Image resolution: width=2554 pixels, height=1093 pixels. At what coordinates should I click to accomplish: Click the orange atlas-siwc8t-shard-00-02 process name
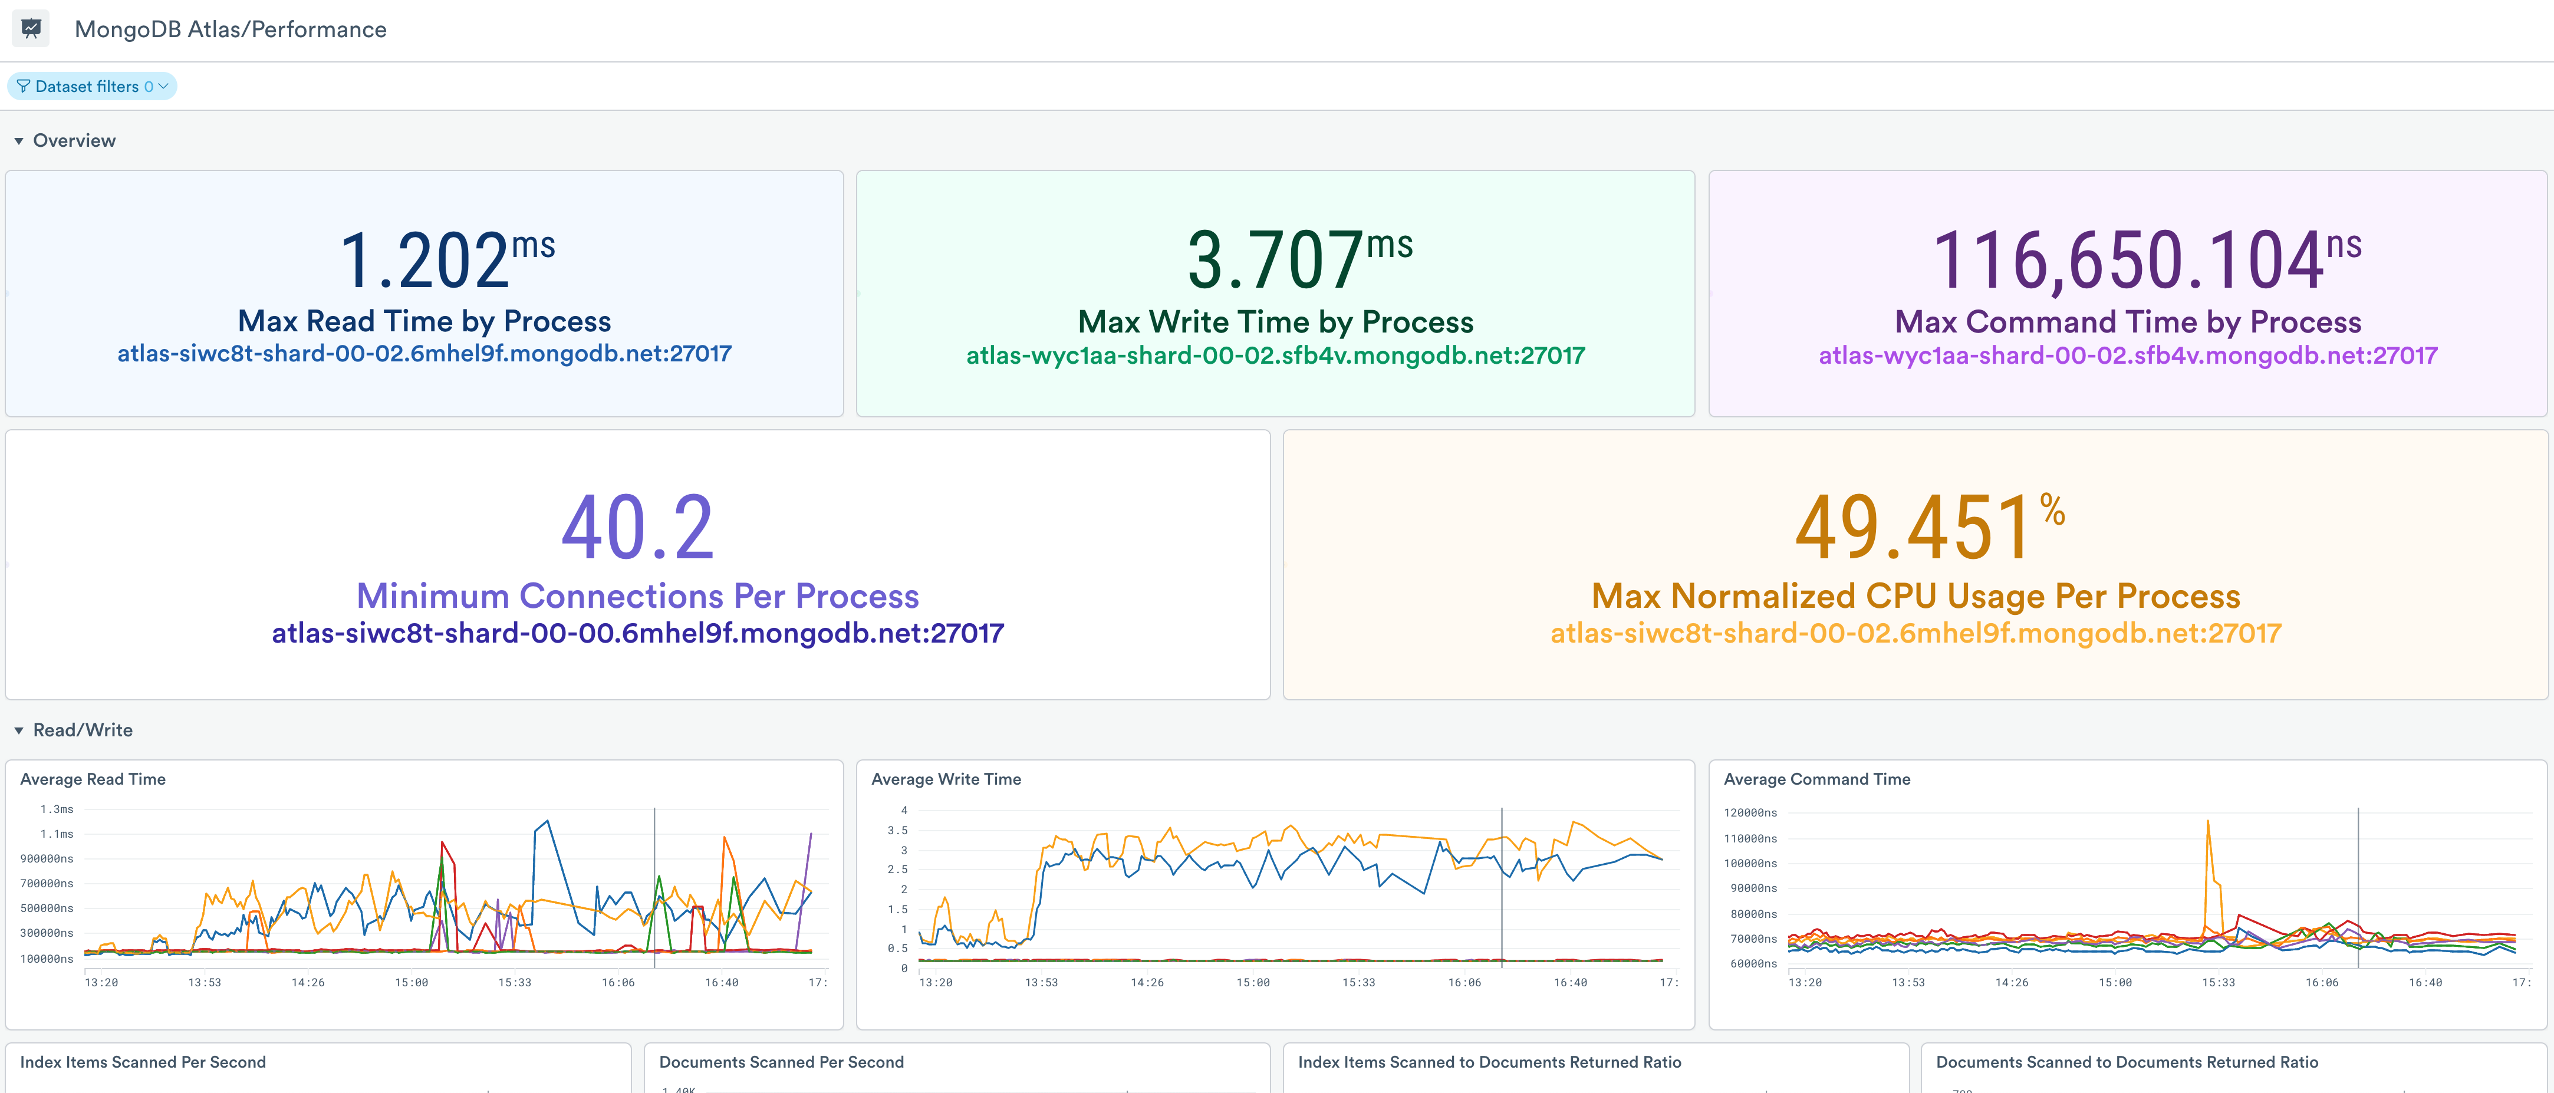(x=1915, y=633)
